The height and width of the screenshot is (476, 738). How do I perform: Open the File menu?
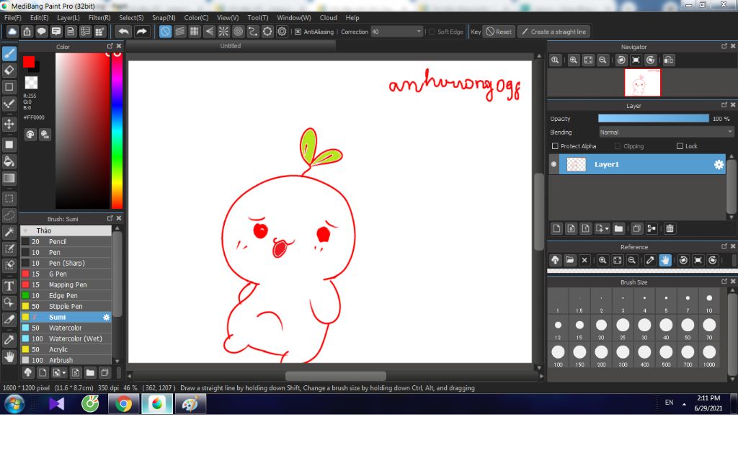(x=13, y=17)
